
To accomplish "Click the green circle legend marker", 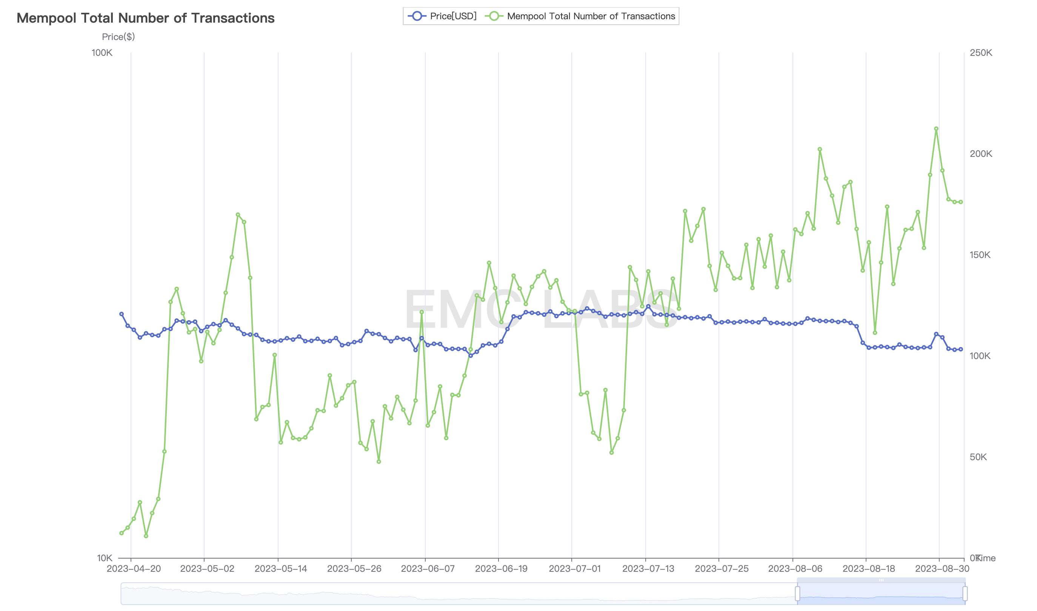I will (494, 16).
